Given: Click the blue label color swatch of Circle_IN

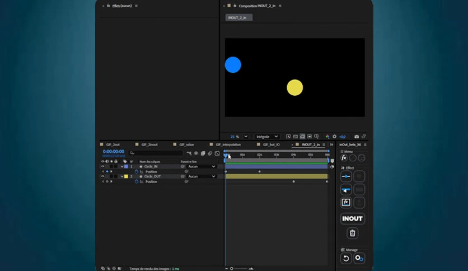Looking at the screenshot, I should [x=126, y=166].
